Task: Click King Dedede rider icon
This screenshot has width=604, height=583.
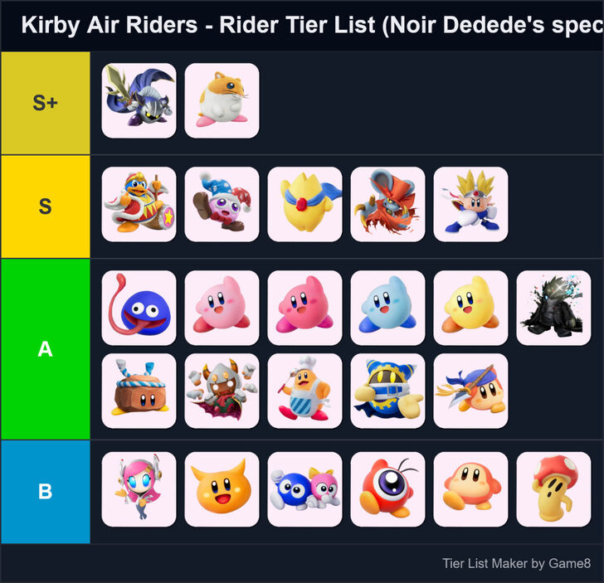Action: [x=139, y=204]
